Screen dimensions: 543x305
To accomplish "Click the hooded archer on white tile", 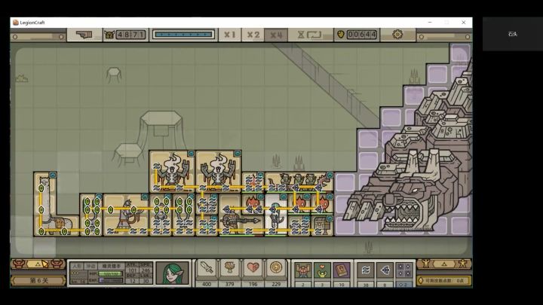I will tap(276, 215).
